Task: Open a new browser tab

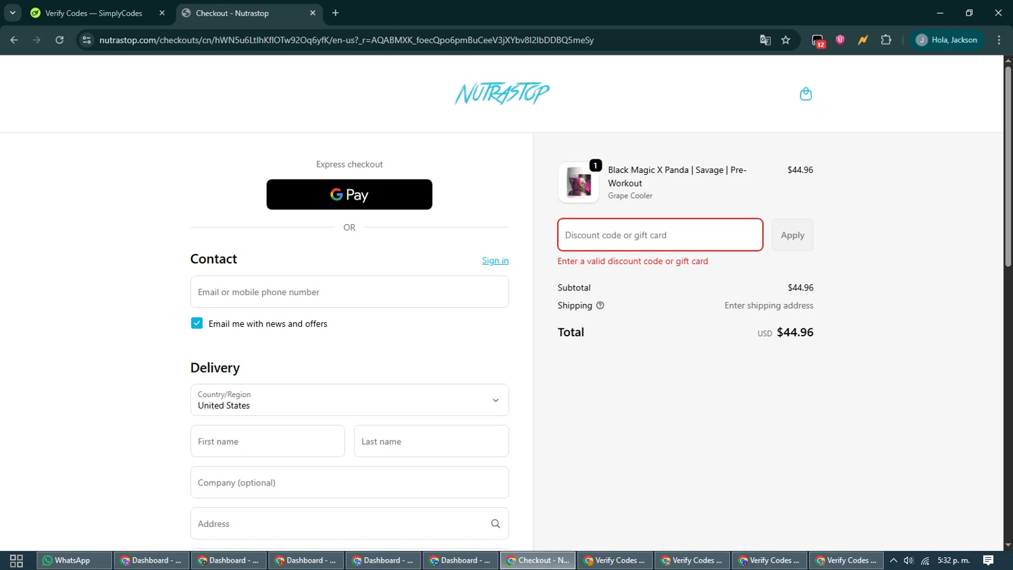Action: pos(336,13)
